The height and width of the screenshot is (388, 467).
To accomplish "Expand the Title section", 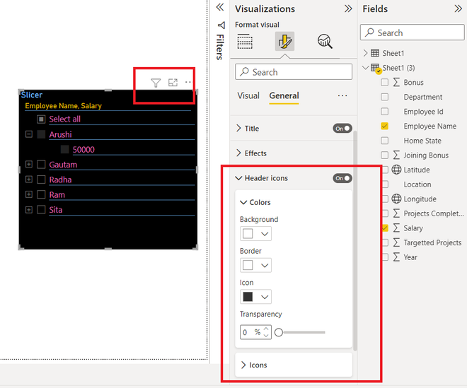I will [238, 128].
